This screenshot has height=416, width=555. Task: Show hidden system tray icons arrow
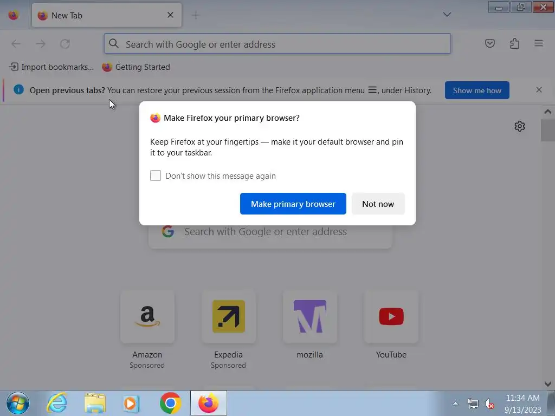coord(455,403)
